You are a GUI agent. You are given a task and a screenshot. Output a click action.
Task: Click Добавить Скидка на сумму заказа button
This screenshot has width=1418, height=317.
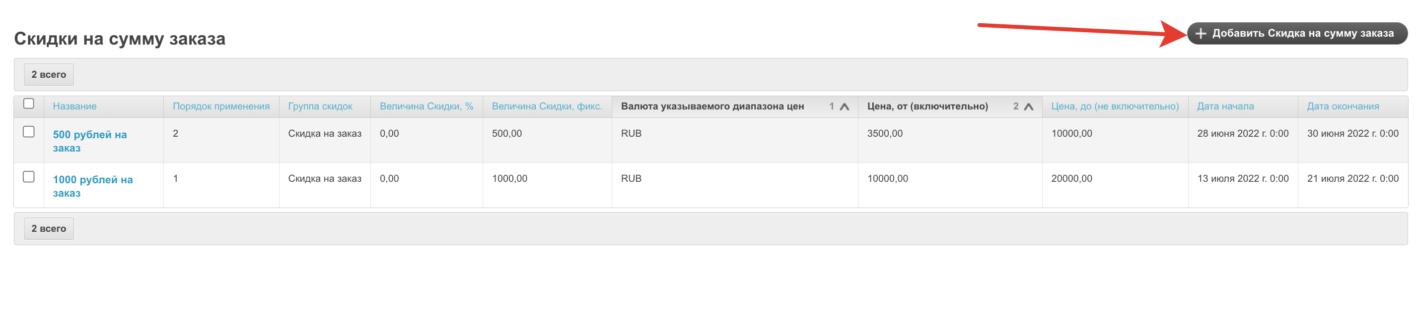coord(1302,34)
